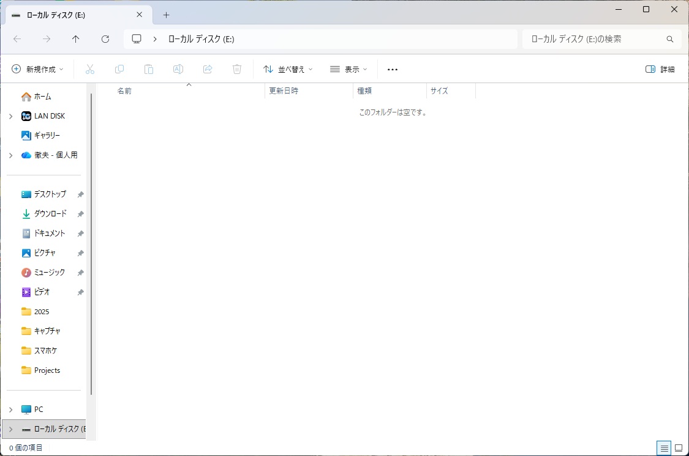The height and width of the screenshot is (456, 689).
Task: Open the ダウンロード folder
Action: (50, 214)
